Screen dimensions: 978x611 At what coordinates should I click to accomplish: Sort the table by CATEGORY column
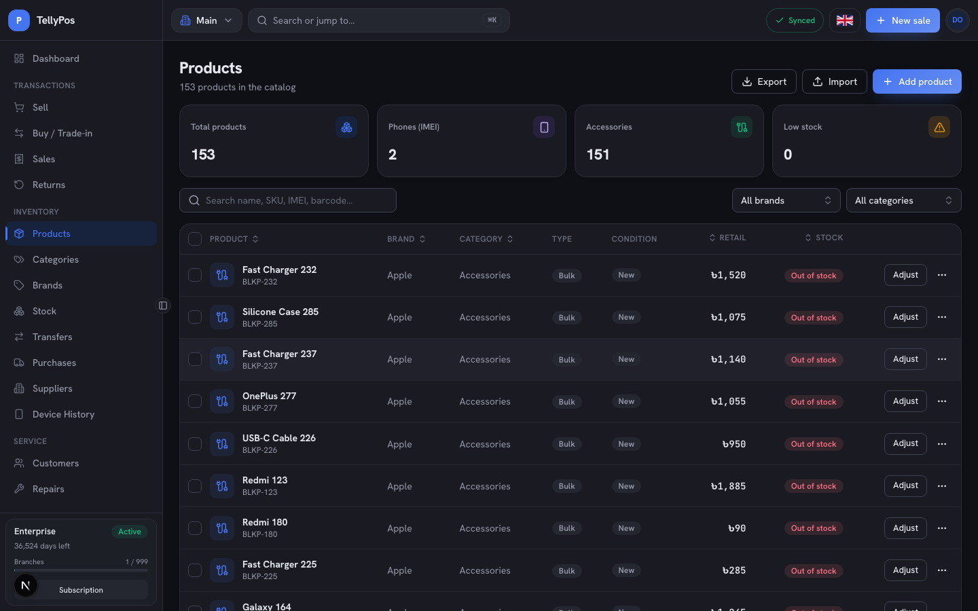(x=486, y=239)
